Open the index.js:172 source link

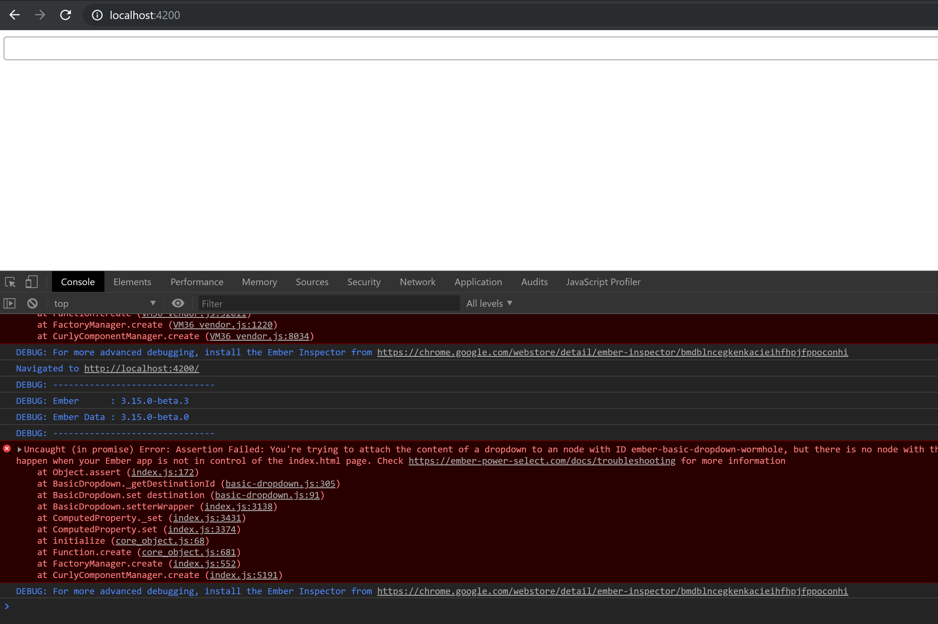163,472
